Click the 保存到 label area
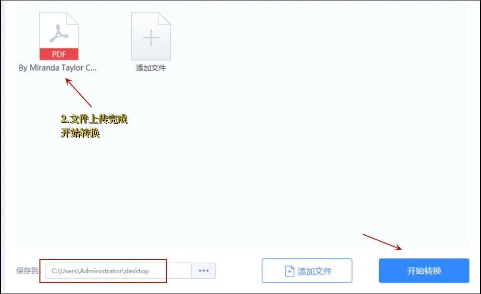The width and height of the screenshot is (481, 294). pyautogui.click(x=26, y=270)
